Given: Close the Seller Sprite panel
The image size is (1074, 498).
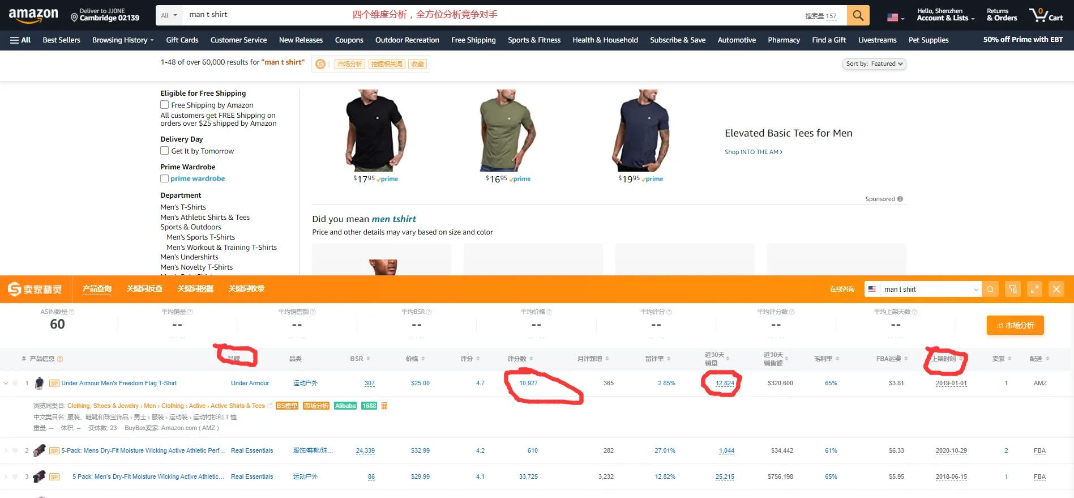Looking at the screenshot, I should [x=1056, y=289].
